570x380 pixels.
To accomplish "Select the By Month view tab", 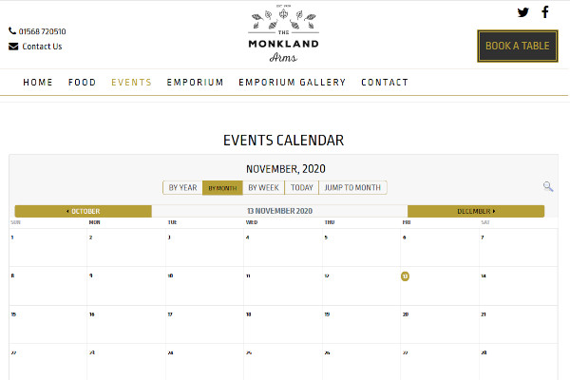I will click(222, 187).
